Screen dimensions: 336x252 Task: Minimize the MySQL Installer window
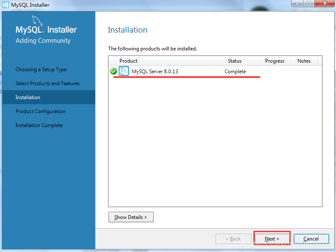(x=297, y=3)
